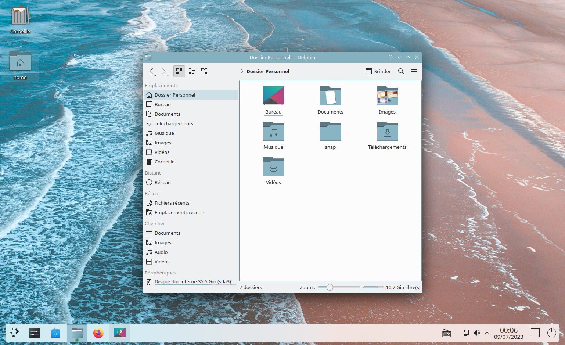
Task: Open the hamburger menu in Dolphin
Action: [x=413, y=71]
